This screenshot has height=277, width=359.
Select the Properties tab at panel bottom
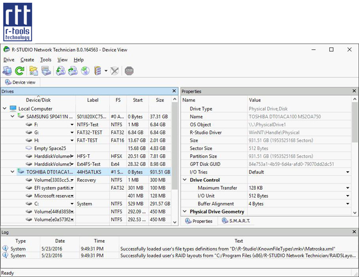[199, 221]
